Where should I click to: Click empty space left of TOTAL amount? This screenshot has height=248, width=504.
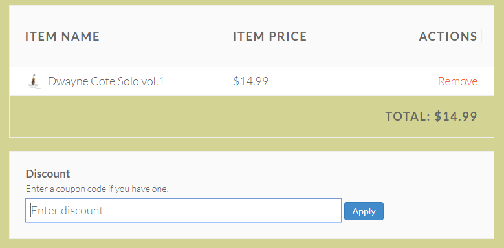click(193, 116)
